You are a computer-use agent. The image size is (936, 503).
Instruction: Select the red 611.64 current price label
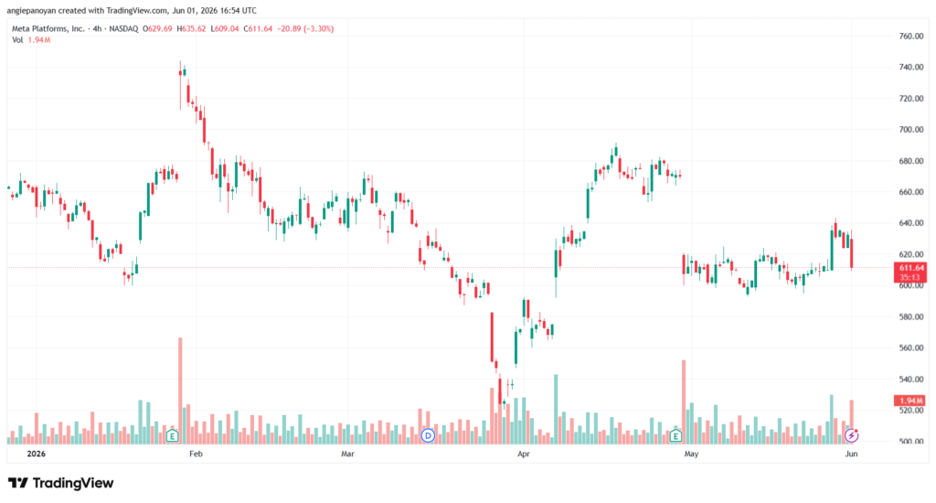pos(909,272)
